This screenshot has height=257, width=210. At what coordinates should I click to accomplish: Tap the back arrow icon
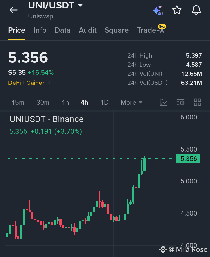coord(14,10)
